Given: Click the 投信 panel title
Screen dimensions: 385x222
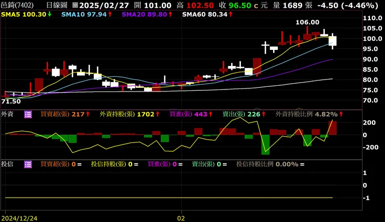Looking at the screenshot, I should [7, 164].
